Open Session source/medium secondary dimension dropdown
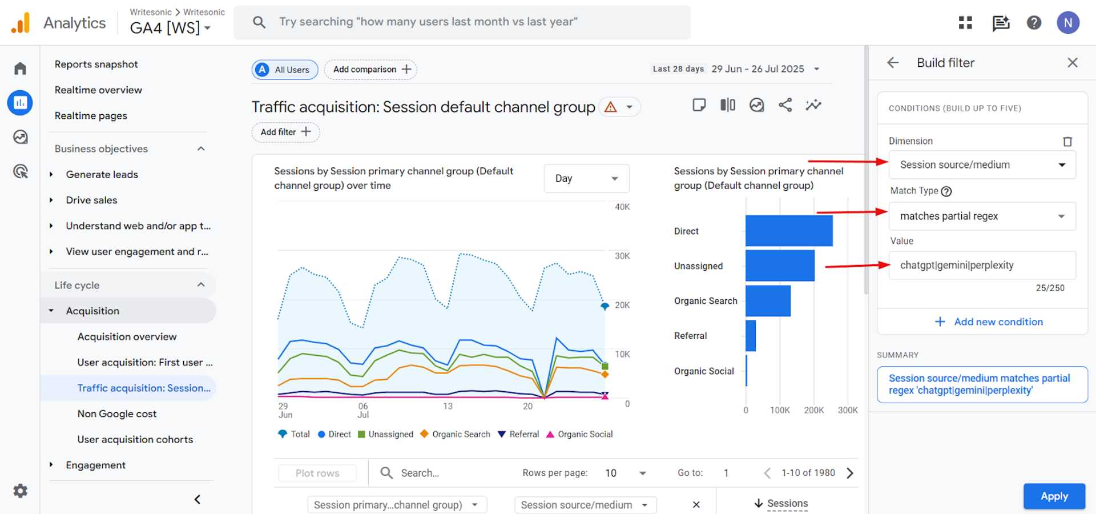 coord(586,505)
